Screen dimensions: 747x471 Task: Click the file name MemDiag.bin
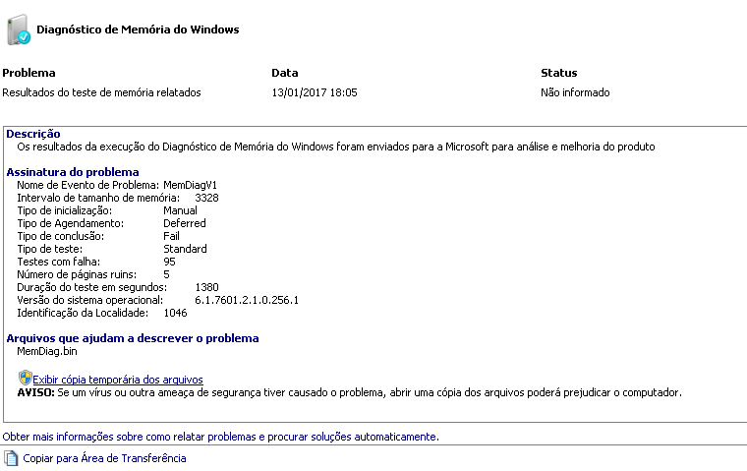pyautogui.click(x=47, y=351)
